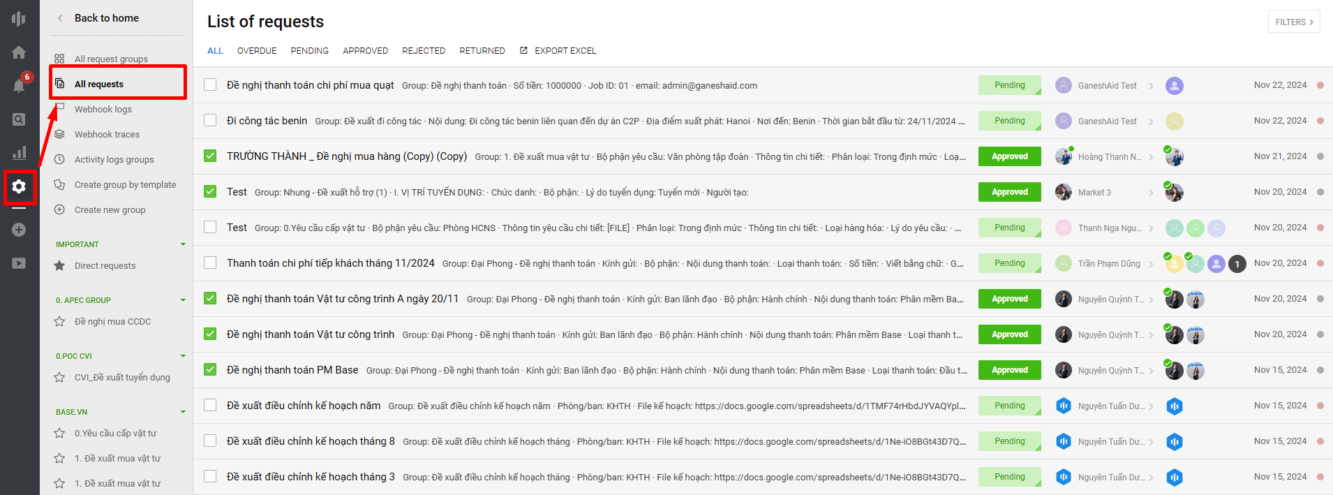Click Approved status of PM Base request

[x=1010, y=370]
